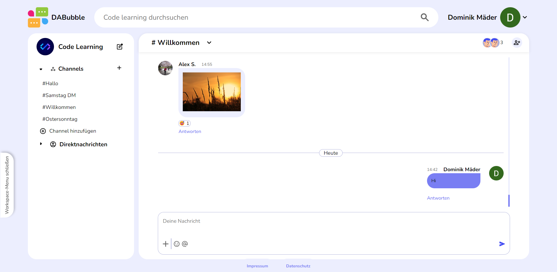Send the message with the arrow icon
This screenshot has width=557, height=272.
(x=502, y=244)
